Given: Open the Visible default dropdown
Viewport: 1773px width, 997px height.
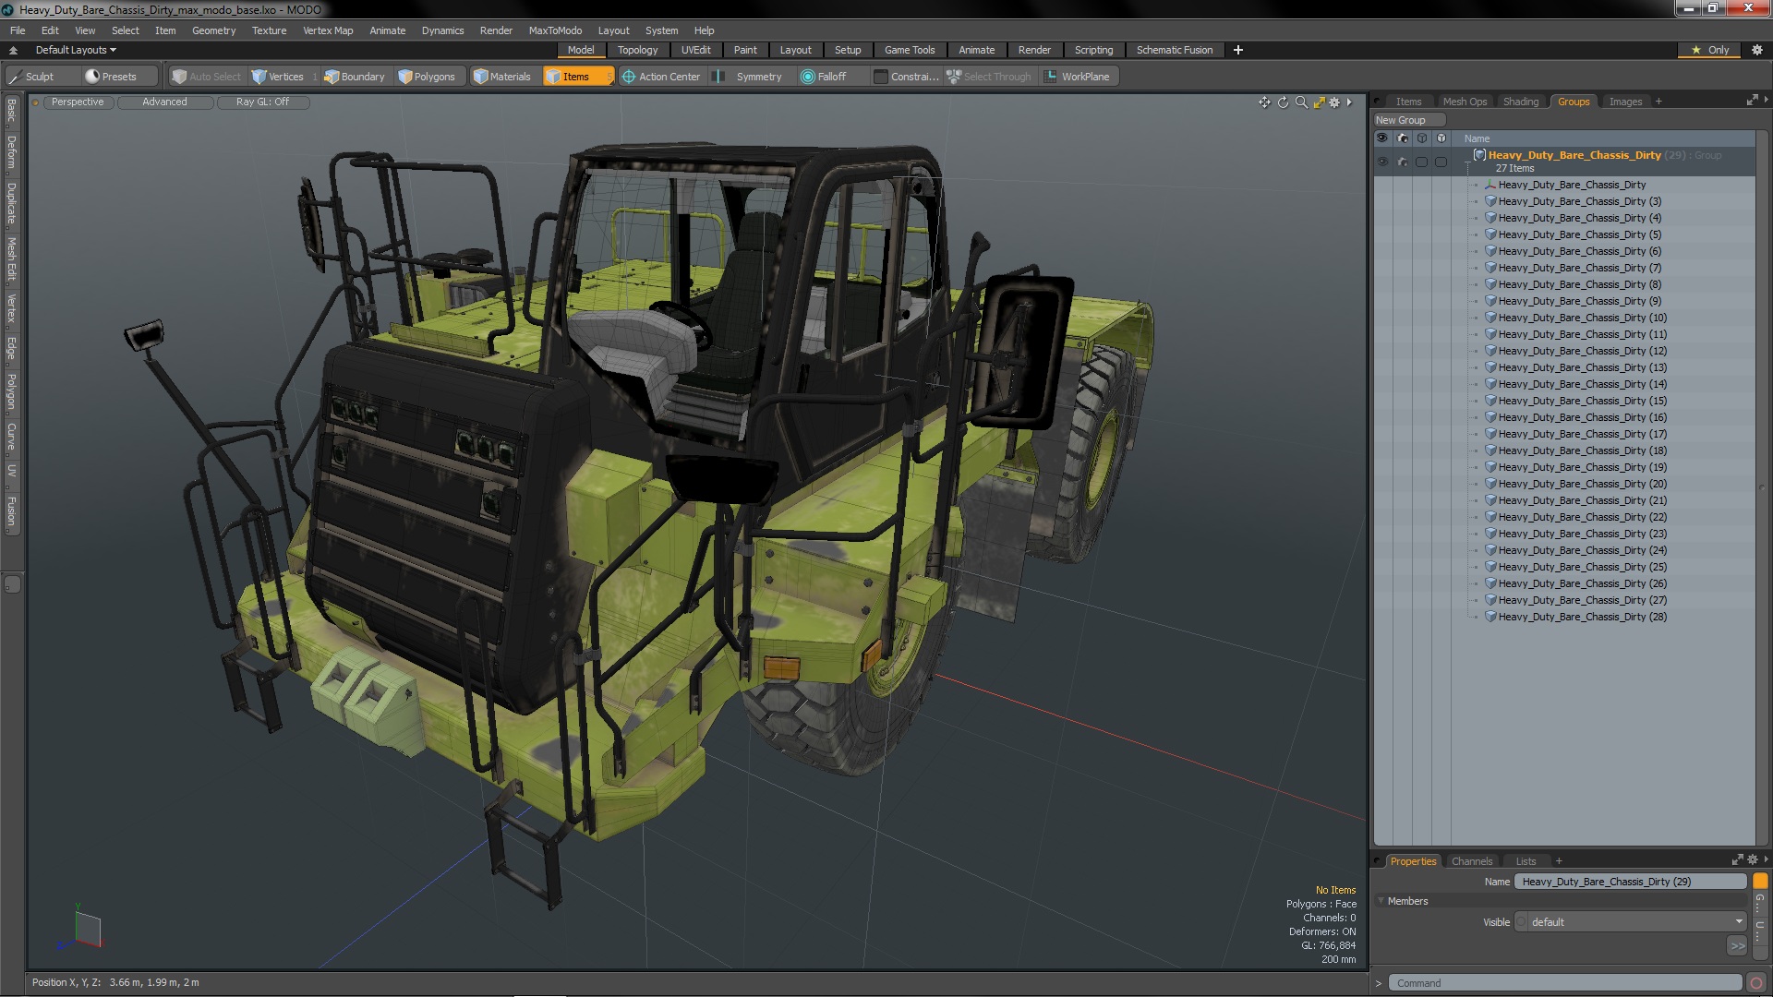Looking at the screenshot, I should (1632, 922).
